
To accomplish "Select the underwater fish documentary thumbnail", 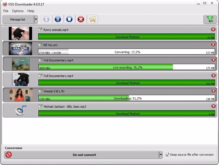I will click(x=21, y=64).
